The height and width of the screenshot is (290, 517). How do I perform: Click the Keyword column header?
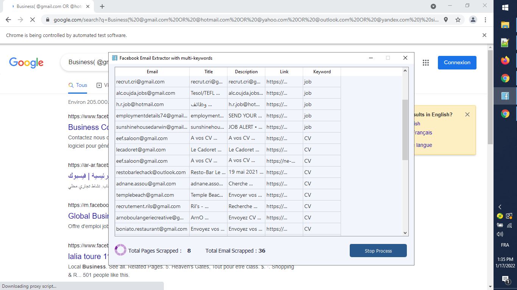click(x=322, y=72)
